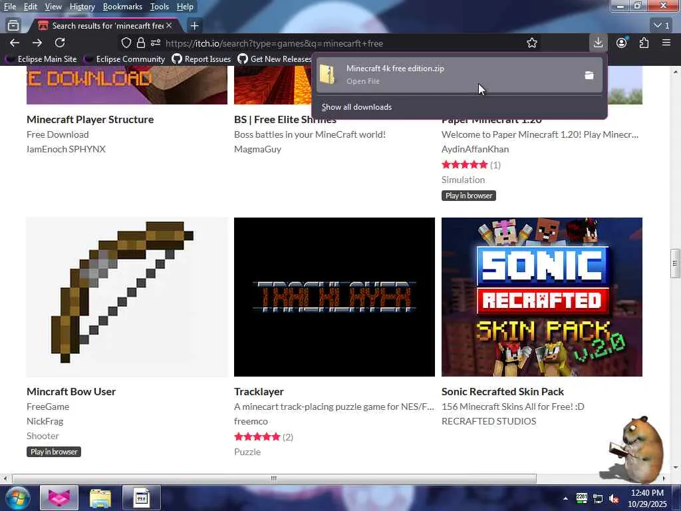This screenshot has height=511, width=681.
Task: Open the Firefox account icon
Action: coord(622,43)
